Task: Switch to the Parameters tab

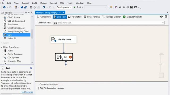Action: 75,17
